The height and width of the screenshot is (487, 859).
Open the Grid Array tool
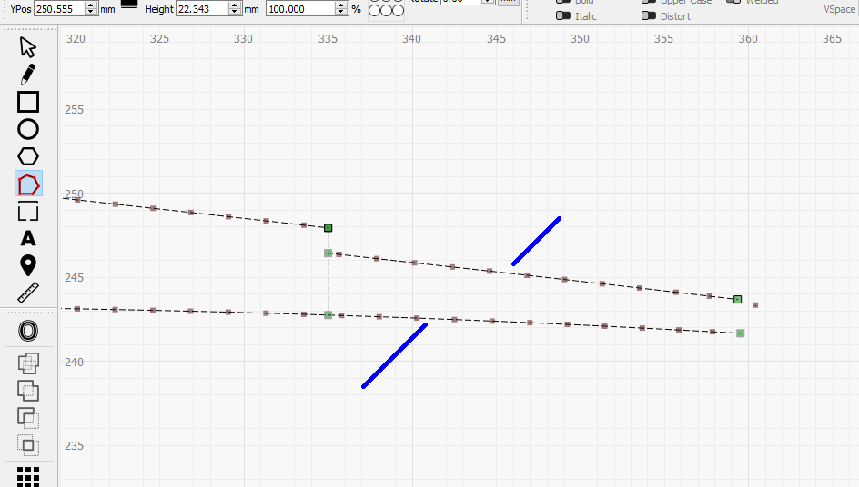[28, 476]
